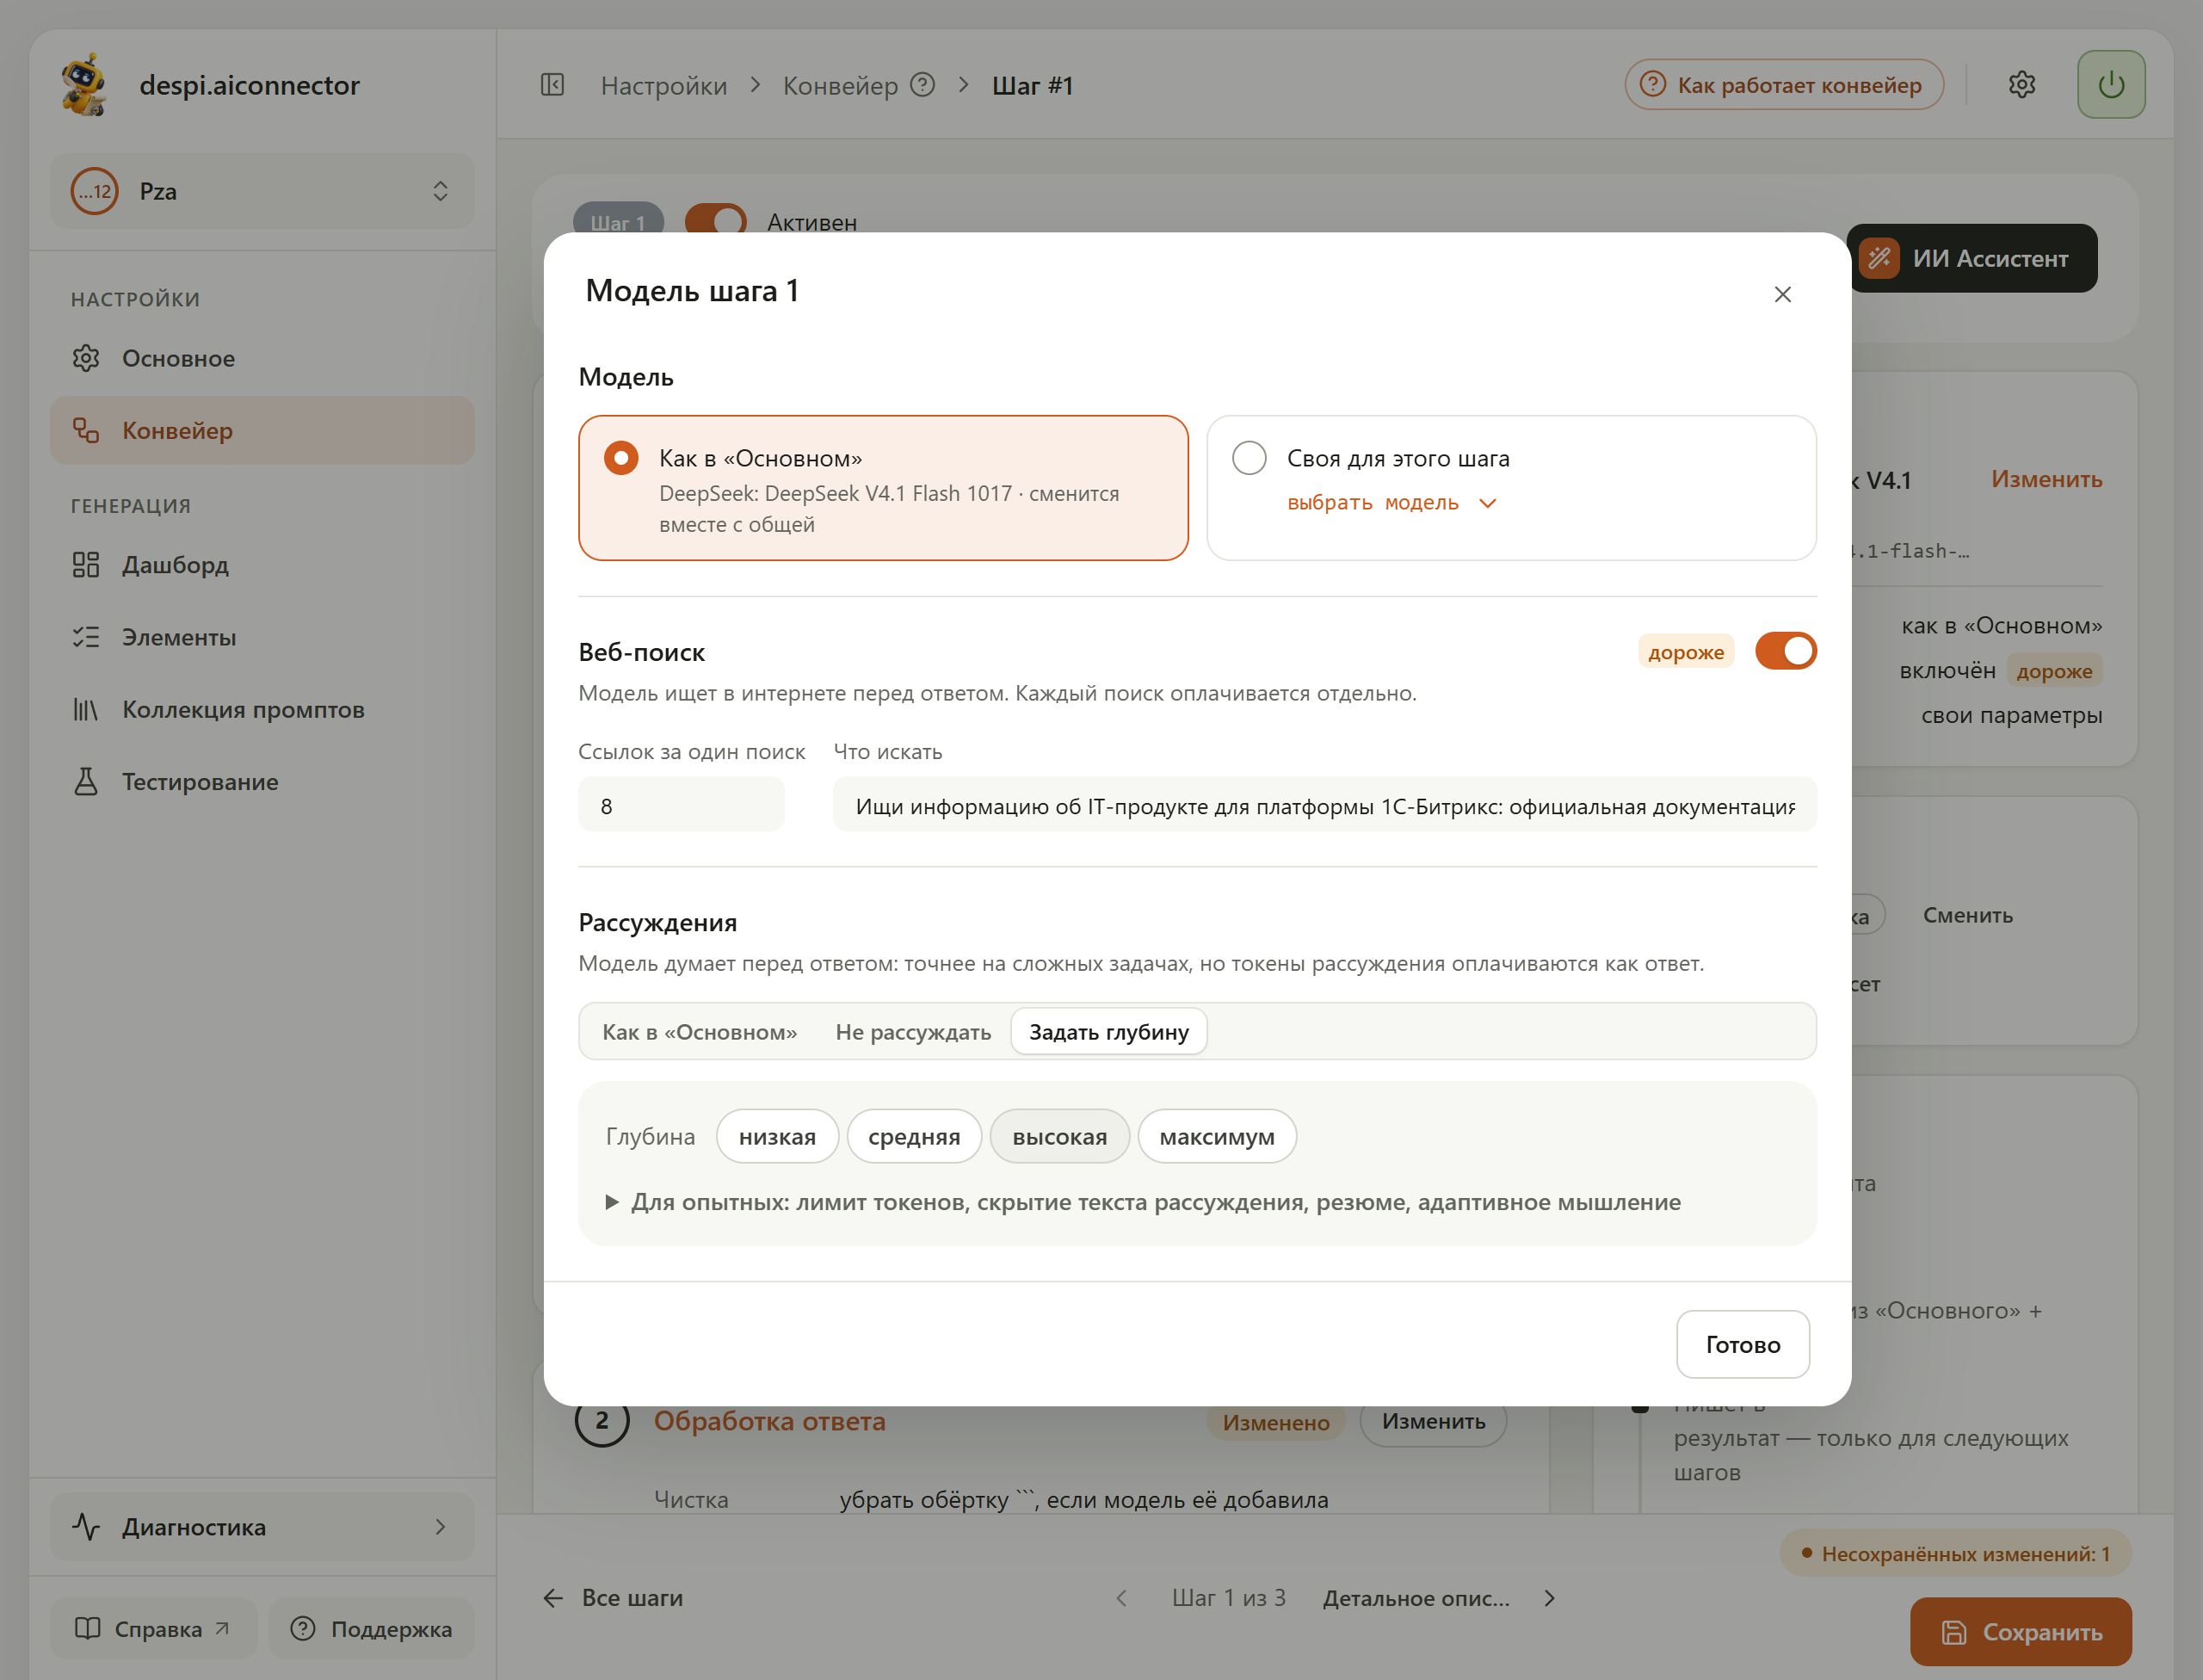Image resolution: width=2203 pixels, height=1680 pixels.
Task: Turn off the Веб-поиск toggle
Action: [1785, 651]
